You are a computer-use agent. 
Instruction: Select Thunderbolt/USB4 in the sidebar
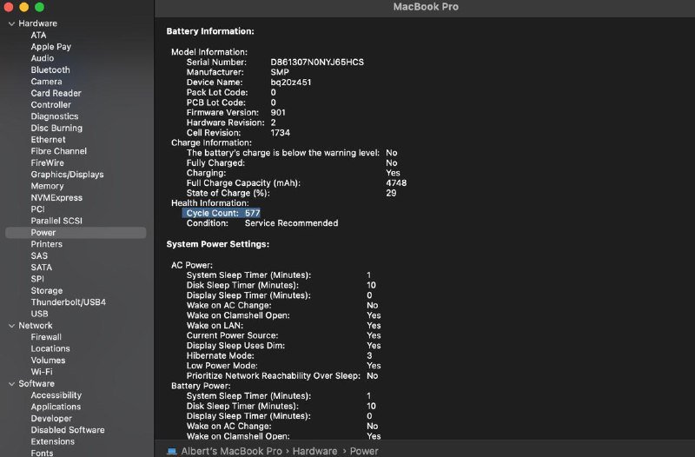(69, 302)
